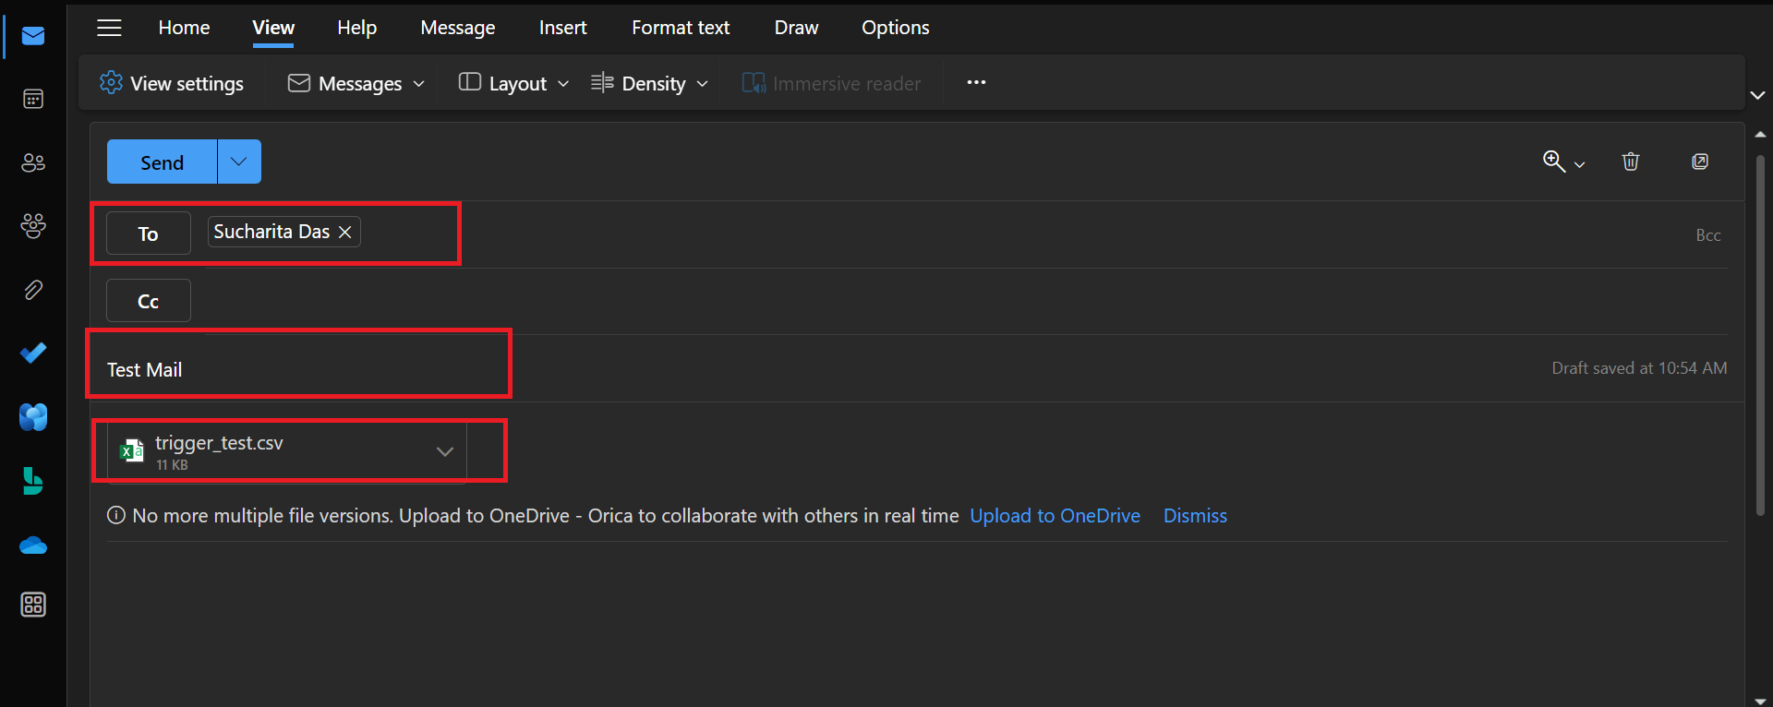The image size is (1773, 707).
Task: Switch to the Insert tab
Action: [562, 28]
